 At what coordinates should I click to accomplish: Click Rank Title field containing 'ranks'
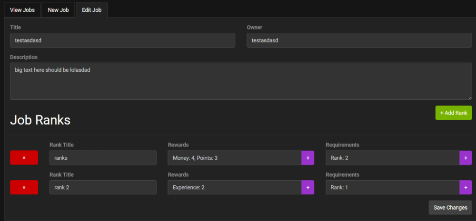[x=103, y=158]
